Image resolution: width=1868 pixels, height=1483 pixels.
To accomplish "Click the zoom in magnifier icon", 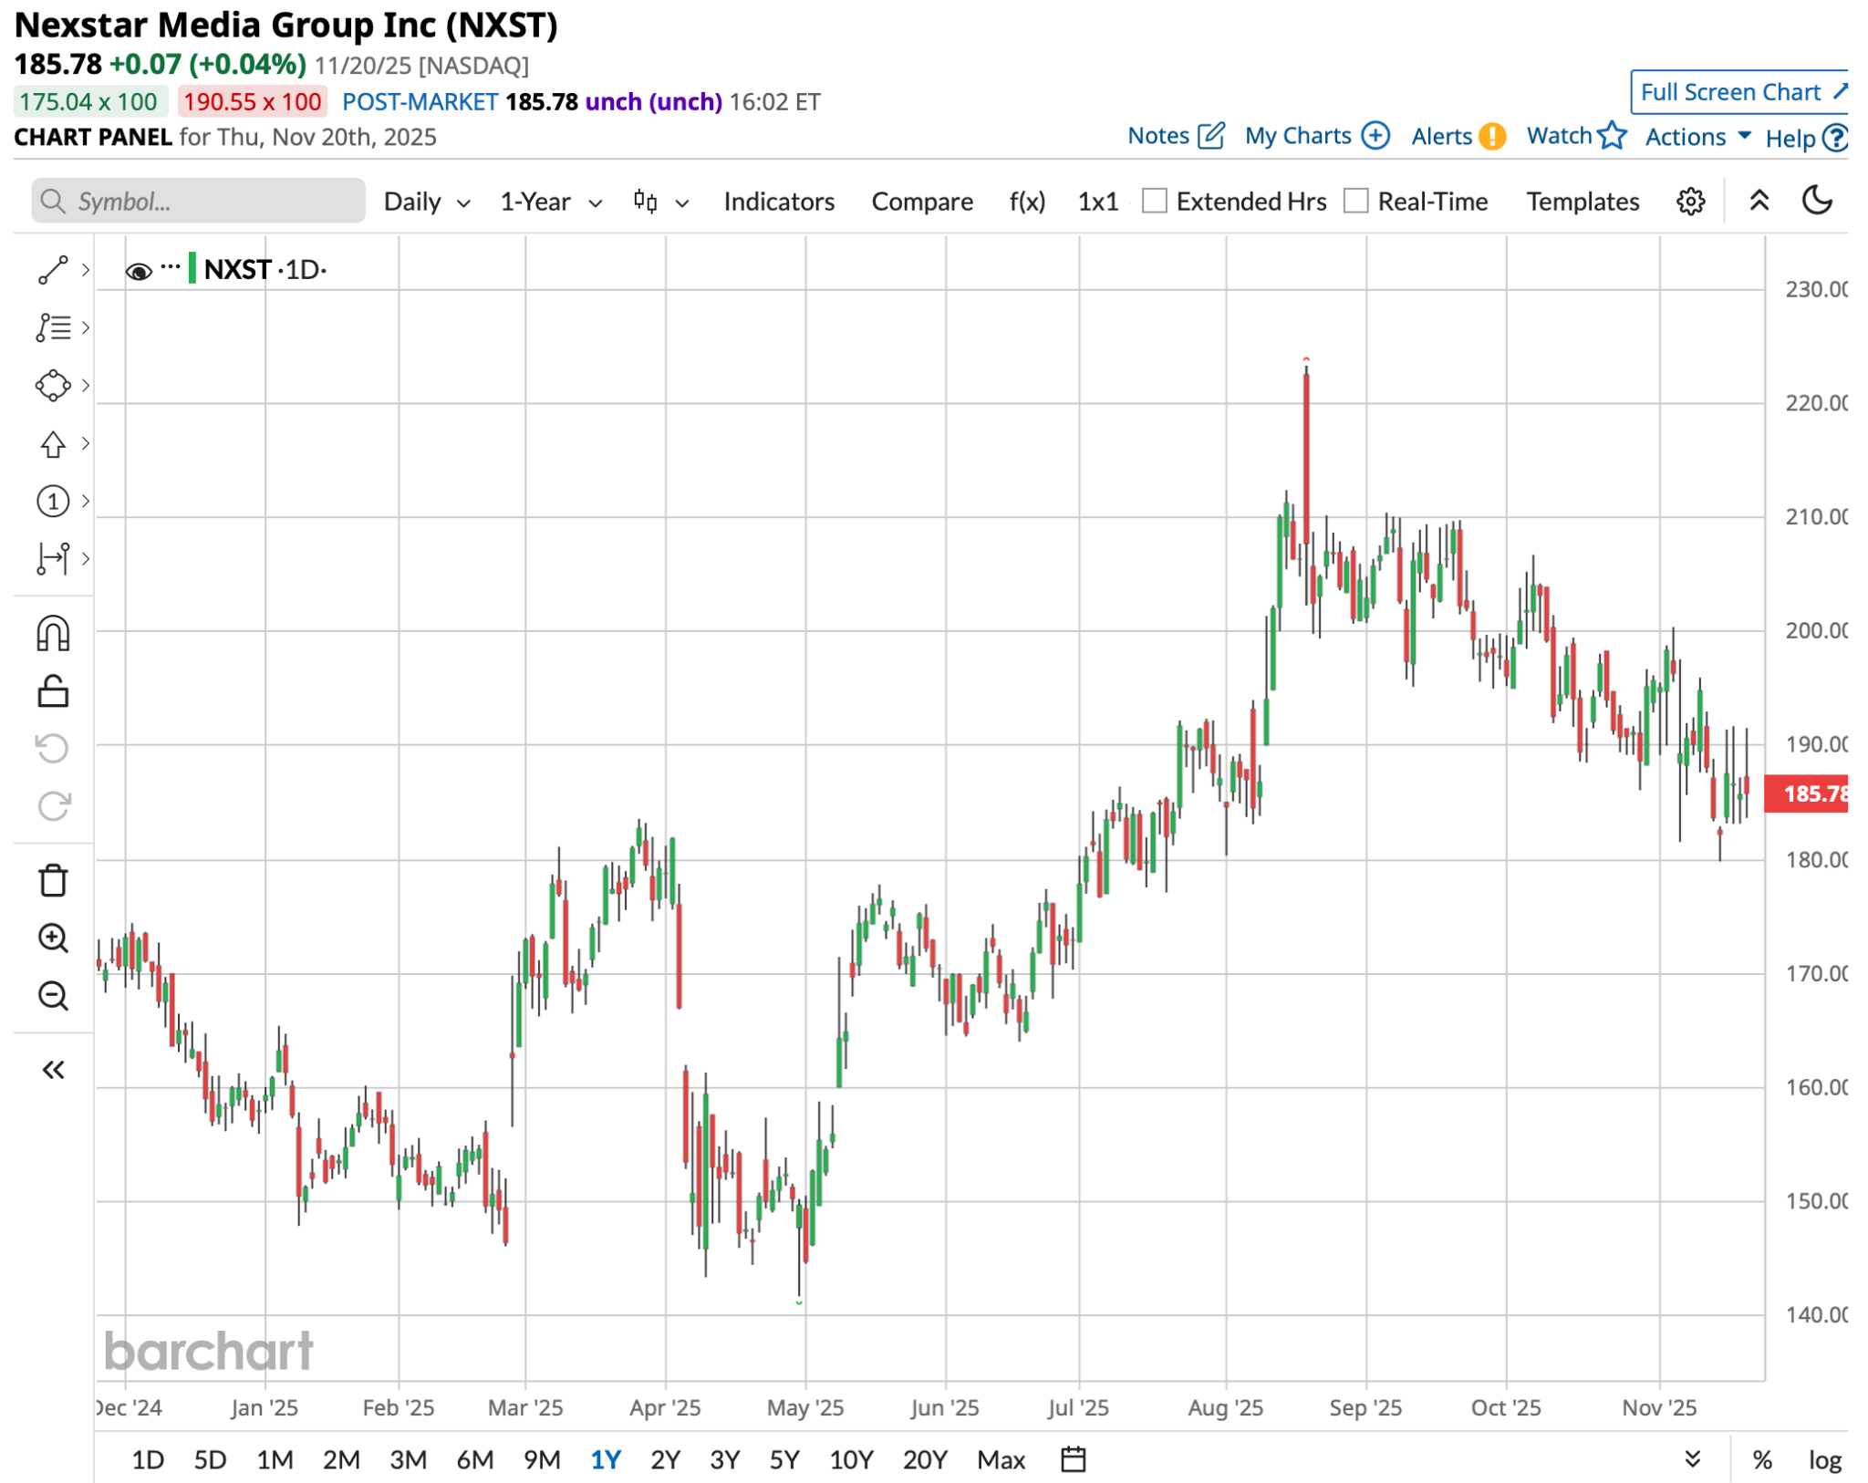I will (53, 938).
